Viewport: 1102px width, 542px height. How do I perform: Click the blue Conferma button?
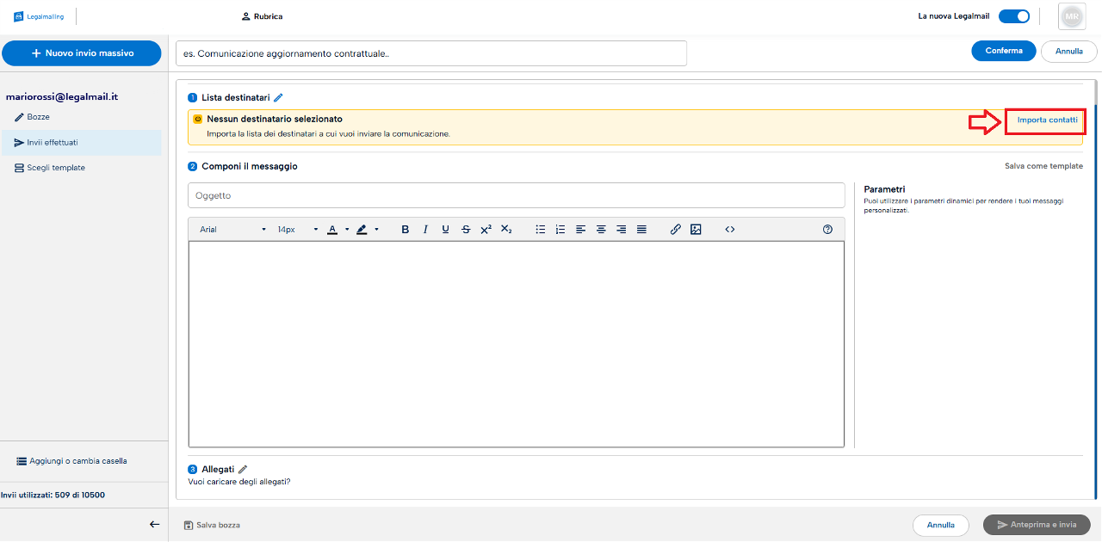1004,51
